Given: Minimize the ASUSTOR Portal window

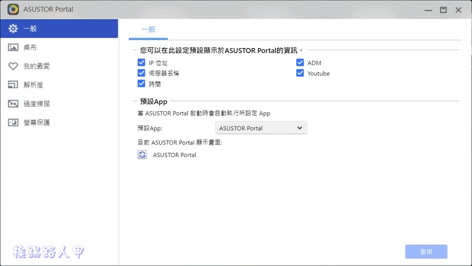Looking at the screenshot, I should pyautogui.click(x=428, y=10).
